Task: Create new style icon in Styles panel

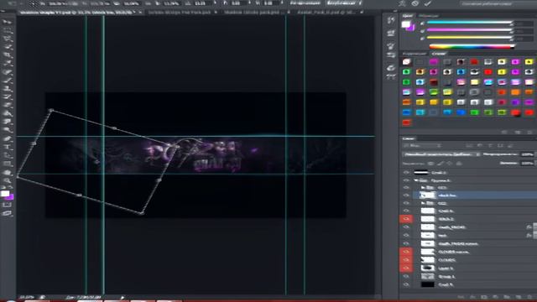Action: pos(518,133)
